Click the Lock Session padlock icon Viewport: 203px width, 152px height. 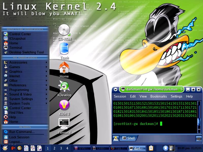tap(6, 137)
